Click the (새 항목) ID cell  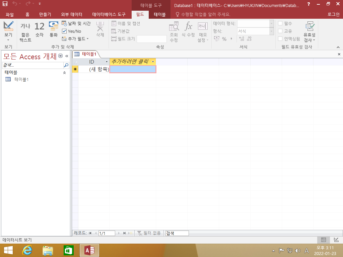[x=94, y=69]
